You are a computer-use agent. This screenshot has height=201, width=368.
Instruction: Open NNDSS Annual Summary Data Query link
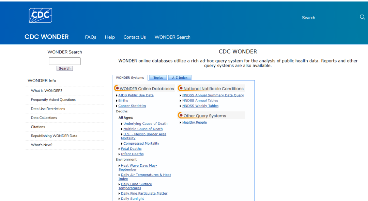[x=213, y=95]
